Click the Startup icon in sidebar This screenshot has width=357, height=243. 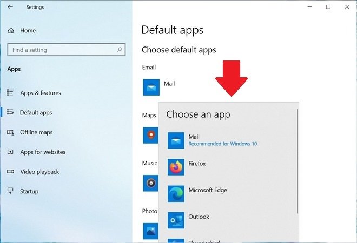[10, 191]
